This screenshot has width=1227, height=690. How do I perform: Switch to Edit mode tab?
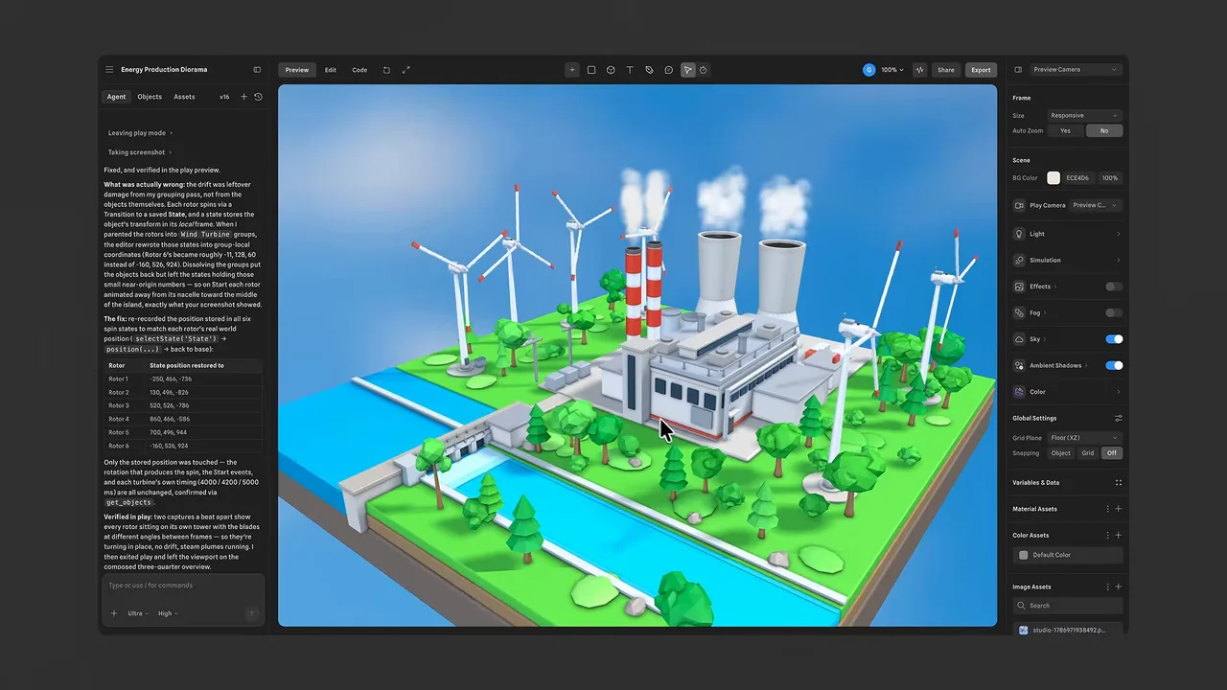click(x=330, y=70)
